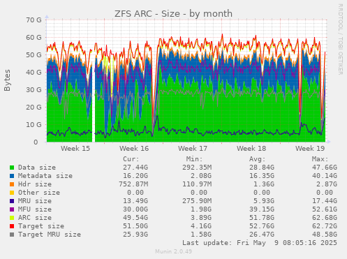Screen dimensions: 347x259
Task: Click the 'Week 17' x-axis label
Action: (x=193, y=149)
